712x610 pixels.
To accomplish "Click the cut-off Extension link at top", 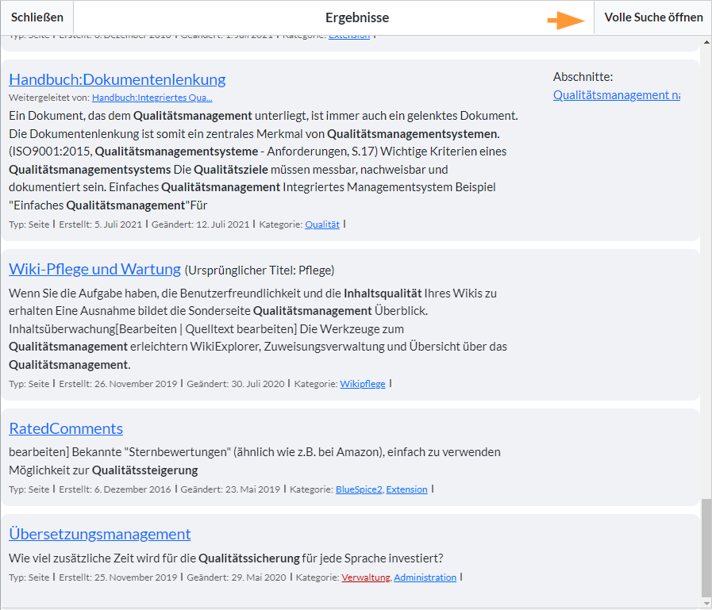I will 348,36.
